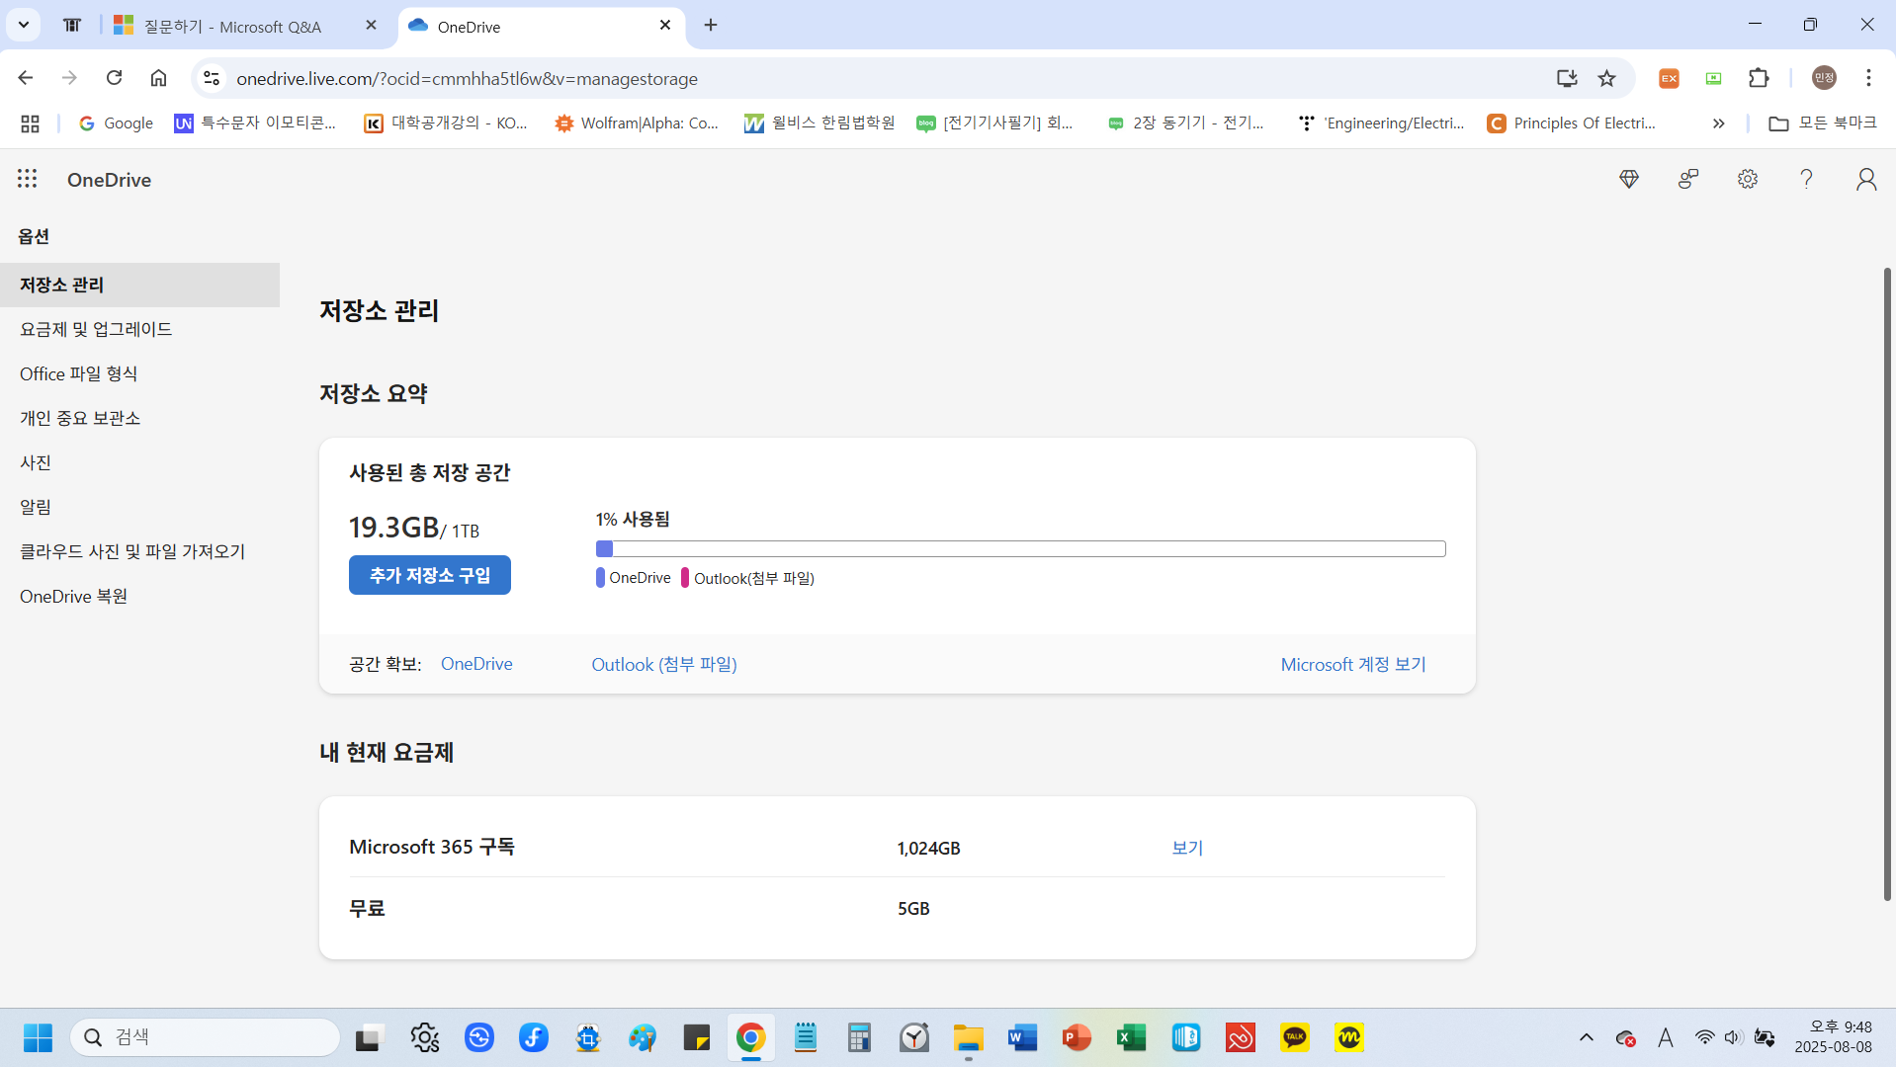Viewport: 1896px width, 1067px height.
Task: Click the page vertical scrollbar
Action: [x=1887, y=583]
